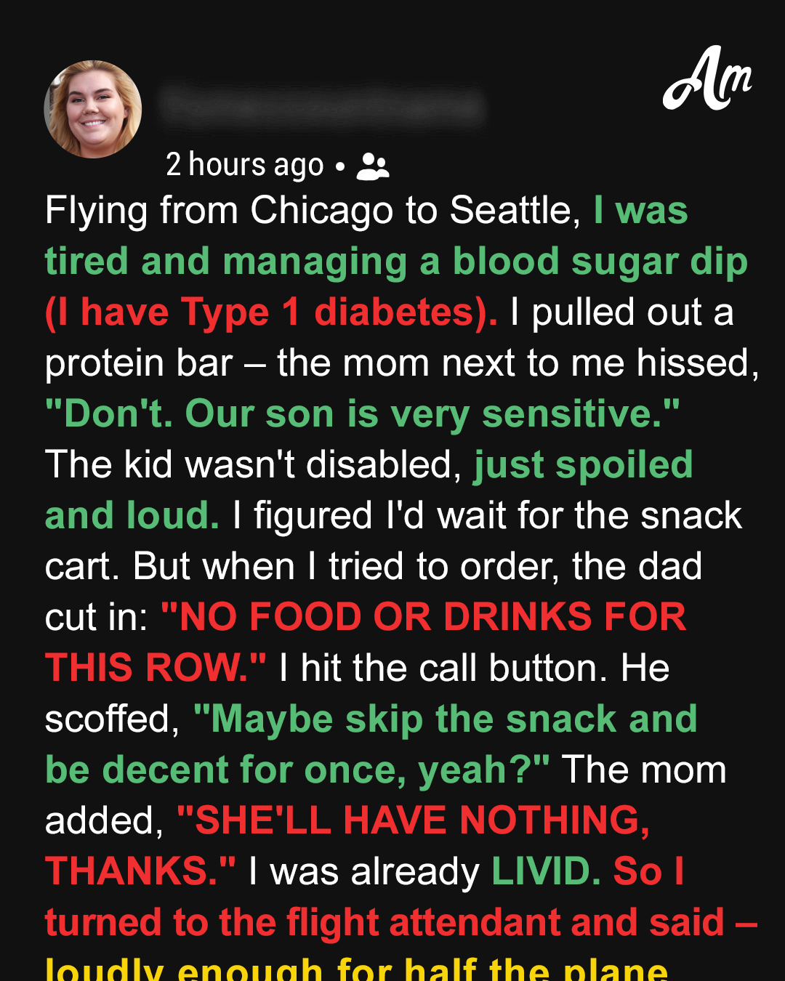This screenshot has height=981, width=785.
Task: Click the dot separator after timestamp
Action: (x=340, y=166)
